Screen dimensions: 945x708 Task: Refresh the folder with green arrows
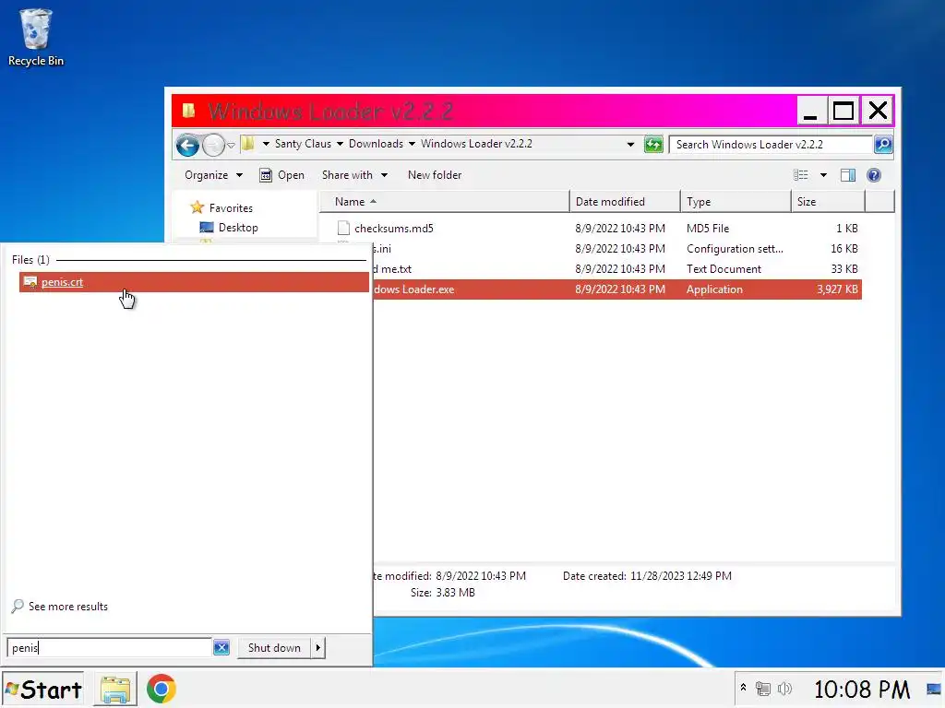pos(653,145)
